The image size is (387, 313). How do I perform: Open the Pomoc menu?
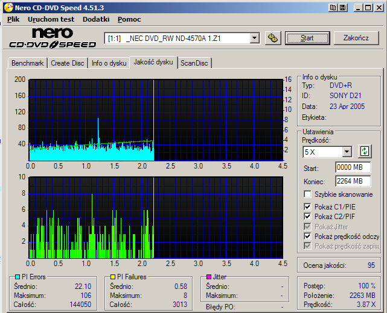click(129, 19)
